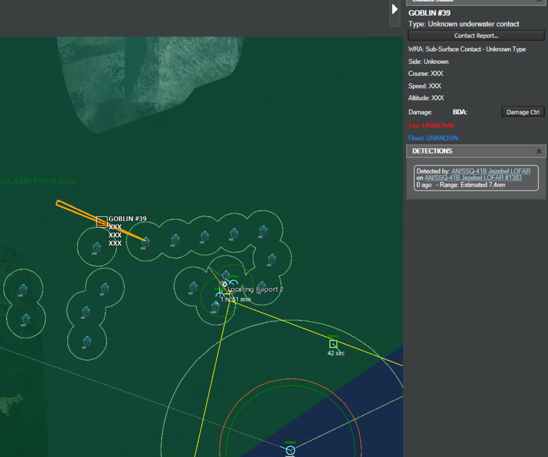Click the DETECTIONS section header label
The width and height of the screenshot is (548, 457).
(432, 151)
